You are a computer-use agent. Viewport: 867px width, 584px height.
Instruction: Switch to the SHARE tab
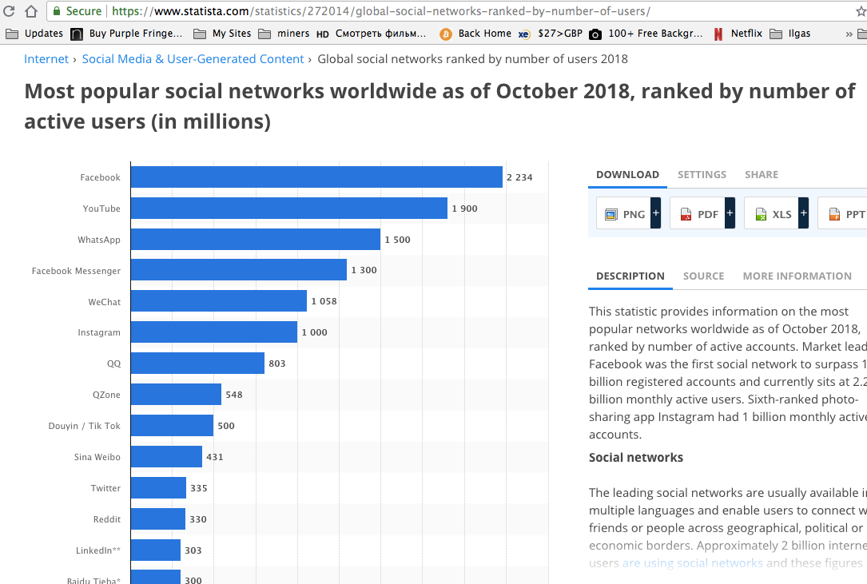[x=761, y=174]
